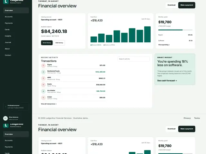The width and height of the screenshot is (206, 154).
Task: Click the incoming arrow icon beside Northwind Foods
Action: [x=43, y=72]
